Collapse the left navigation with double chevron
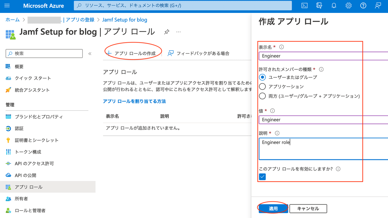The height and width of the screenshot is (218, 388). coord(90,54)
